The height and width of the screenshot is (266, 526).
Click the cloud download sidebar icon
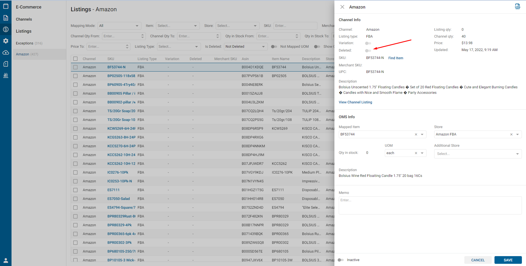click(x=6, y=52)
